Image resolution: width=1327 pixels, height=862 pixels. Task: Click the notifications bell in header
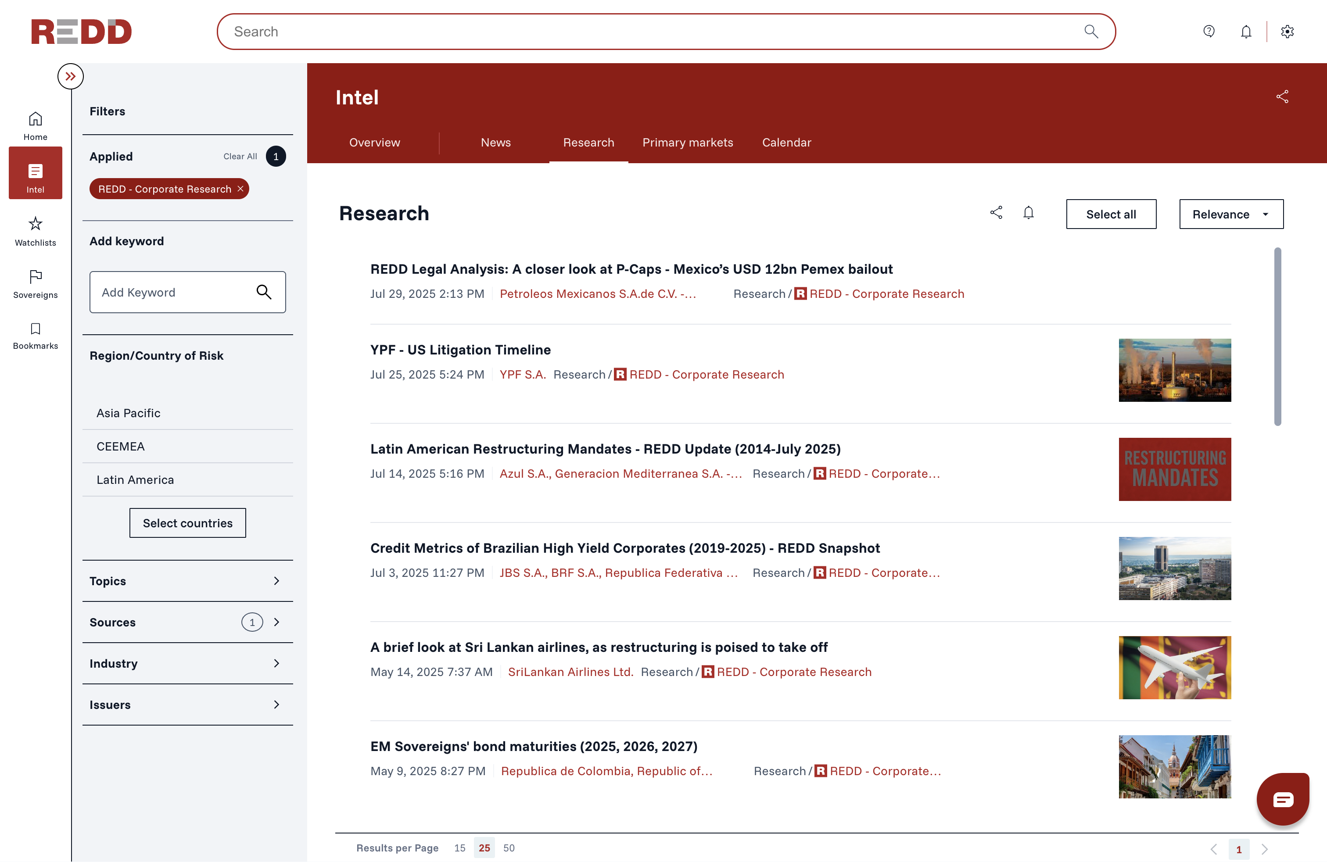[x=1246, y=31]
